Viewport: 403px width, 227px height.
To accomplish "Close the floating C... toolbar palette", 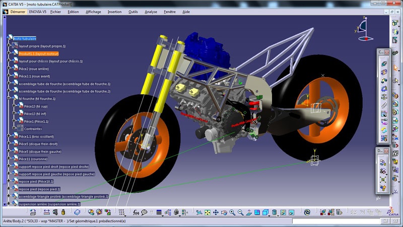I will [387, 52].
